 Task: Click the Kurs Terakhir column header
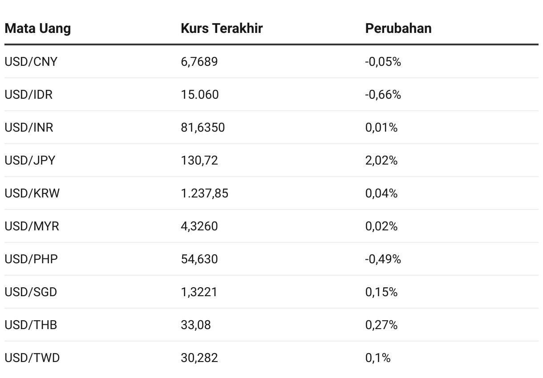point(222,28)
